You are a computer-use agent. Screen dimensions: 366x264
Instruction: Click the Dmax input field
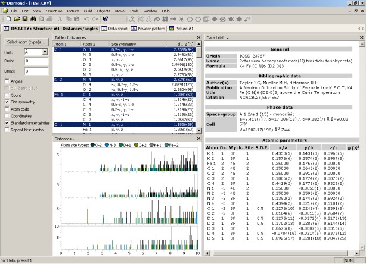point(35,71)
